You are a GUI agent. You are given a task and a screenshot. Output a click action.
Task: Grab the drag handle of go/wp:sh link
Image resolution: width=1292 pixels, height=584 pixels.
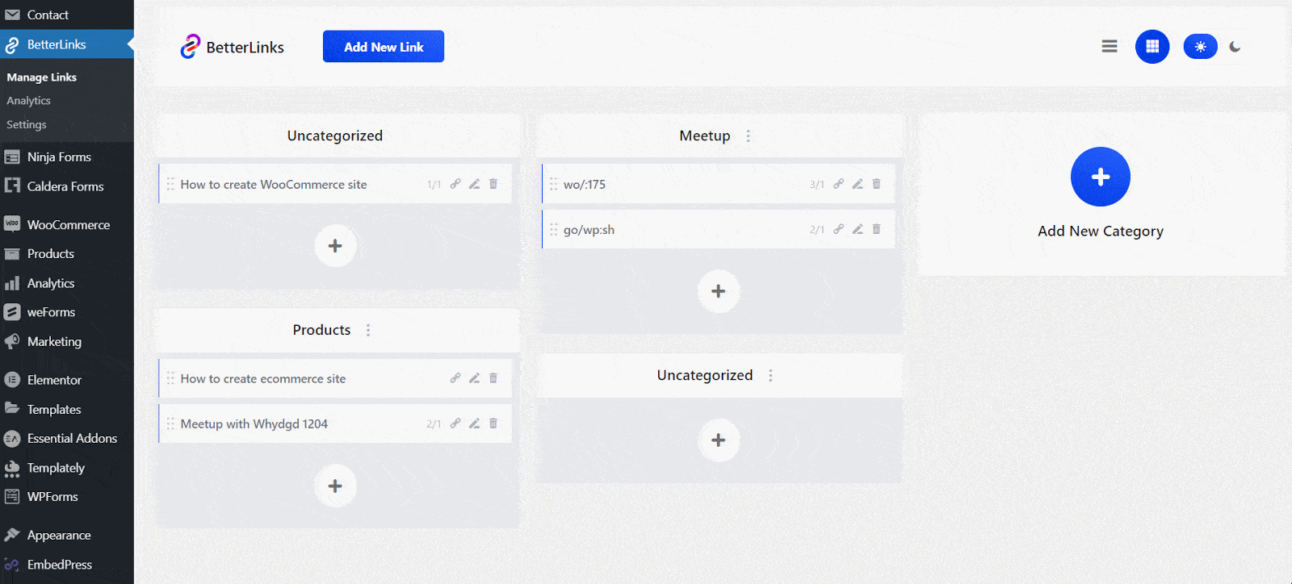point(554,230)
